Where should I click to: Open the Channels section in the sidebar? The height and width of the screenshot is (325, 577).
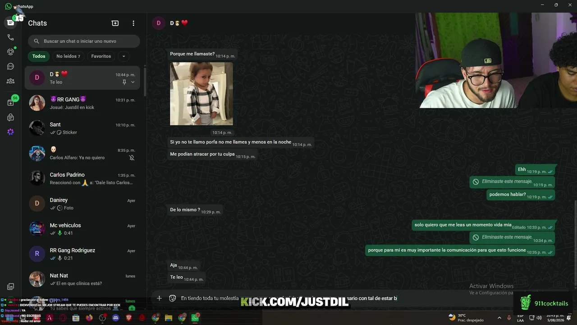pos(10,66)
